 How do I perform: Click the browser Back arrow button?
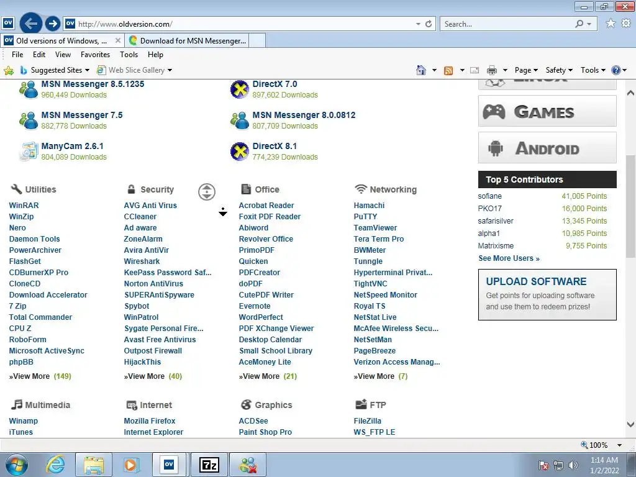(31, 24)
